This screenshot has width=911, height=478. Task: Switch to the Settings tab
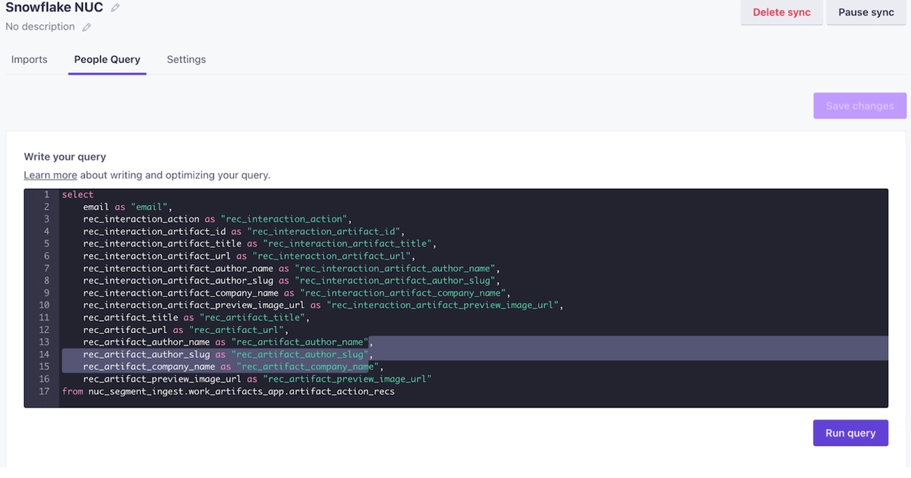(186, 59)
